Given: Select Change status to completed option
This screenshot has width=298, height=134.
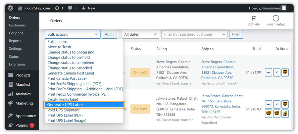Looking at the screenshot, I should click(x=71, y=63).
